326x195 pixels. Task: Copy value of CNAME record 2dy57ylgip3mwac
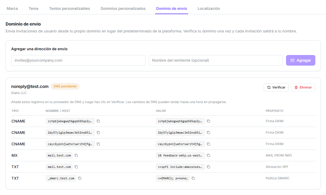(x=208, y=133)
